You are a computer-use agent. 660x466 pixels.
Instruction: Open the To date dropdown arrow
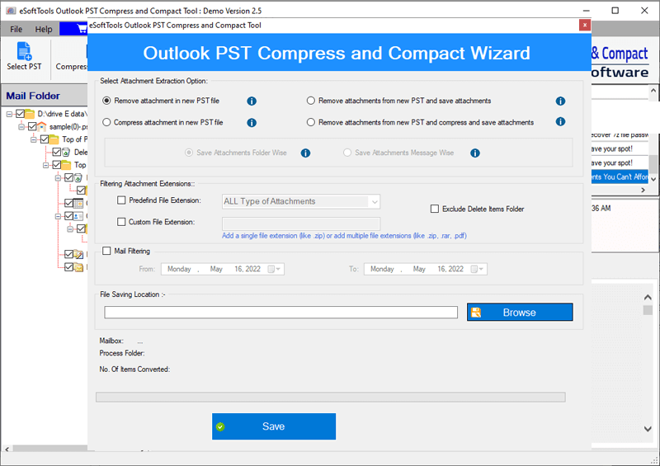[481, 269]
